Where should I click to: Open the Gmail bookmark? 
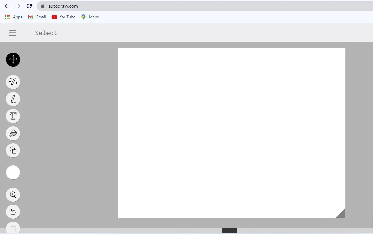36,17
